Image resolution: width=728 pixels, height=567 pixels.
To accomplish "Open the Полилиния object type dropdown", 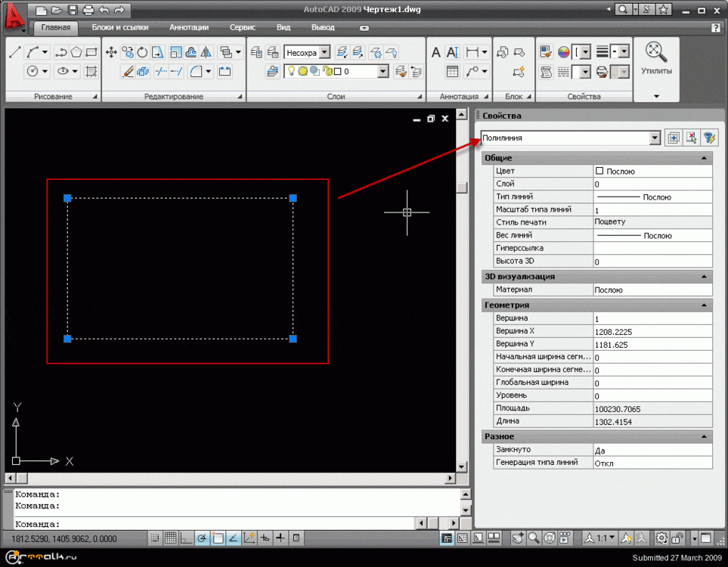I will (x=655, y=138).
